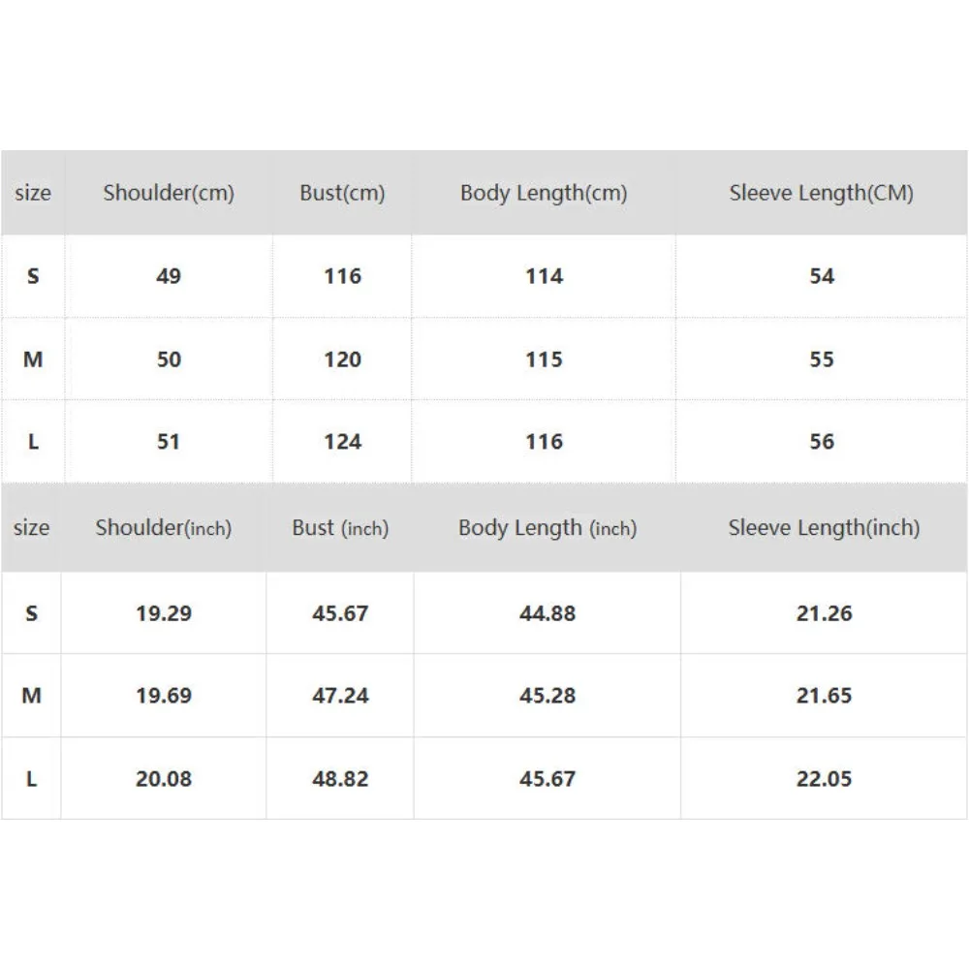Click the Bust(cm) column header
The height and width of the screenshot is (969, 969).
coord(342,193)
